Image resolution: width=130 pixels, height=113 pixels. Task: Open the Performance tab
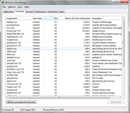tap(40, 12)
